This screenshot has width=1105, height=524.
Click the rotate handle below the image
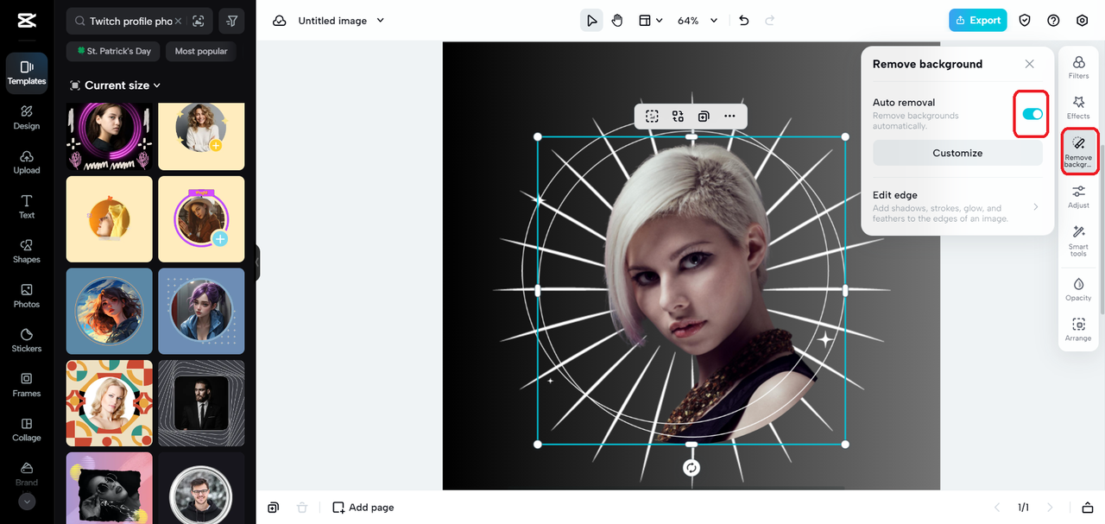(x=691, y=468)
